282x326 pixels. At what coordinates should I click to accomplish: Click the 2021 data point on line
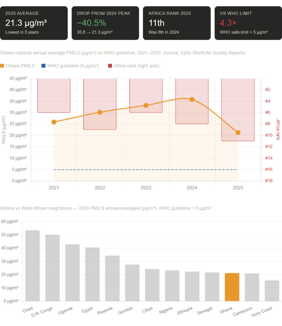point(54,122)
